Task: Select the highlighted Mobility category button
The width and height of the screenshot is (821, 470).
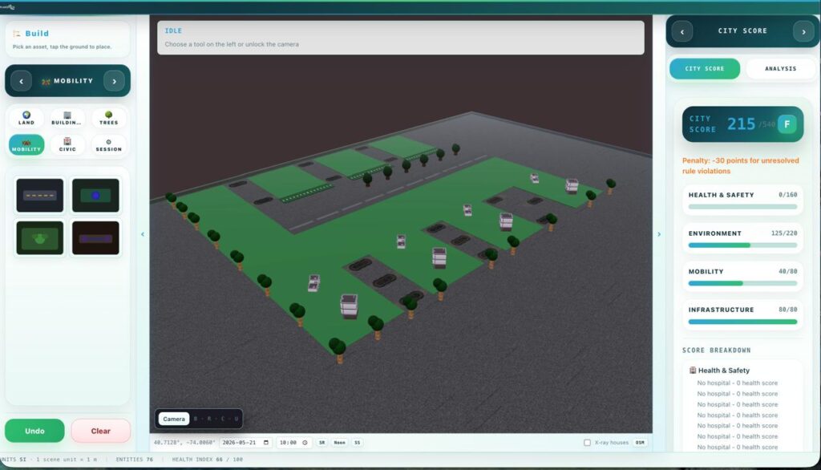Action: pos(26,144)
